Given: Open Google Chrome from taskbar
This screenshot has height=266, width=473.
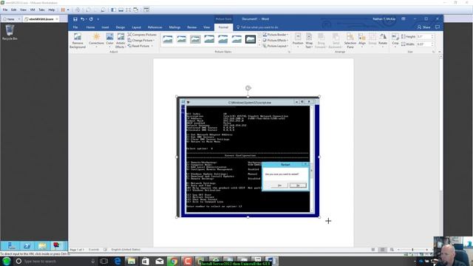Looking at the screenshot, I should 173,261.
